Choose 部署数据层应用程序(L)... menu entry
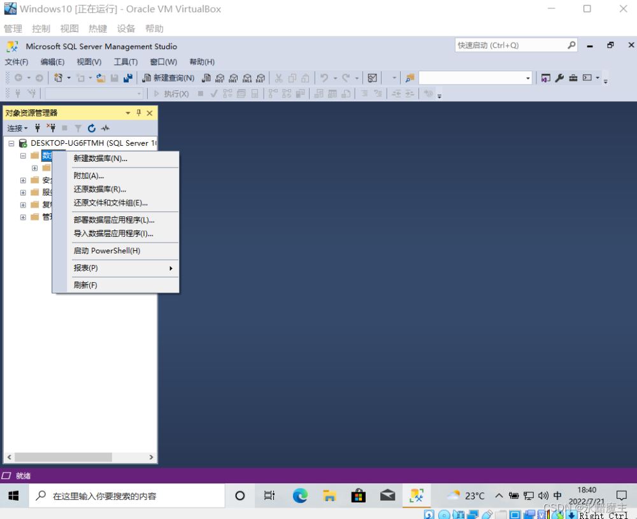 pyautogui.click(x=114, y=220)
